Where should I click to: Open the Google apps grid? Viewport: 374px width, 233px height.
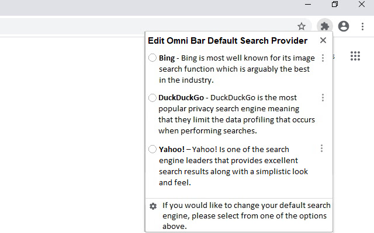tap(355, 57)
